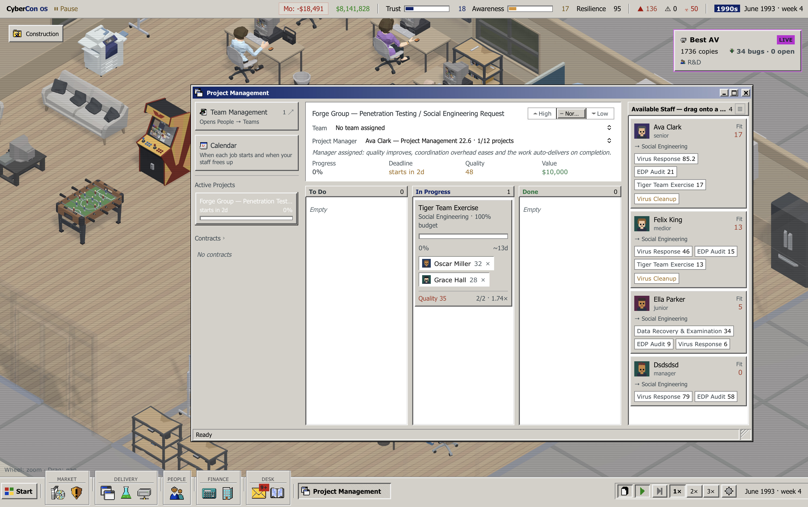This screenshot has width=808, height=507.
Task: Click the step-forward playback icon
Action: (659, 491)
